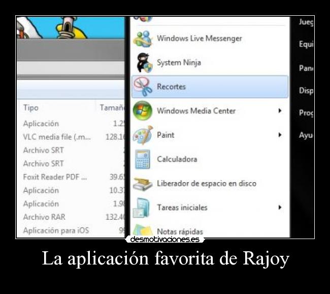Open Windows Live Messenger from Start menu
This screenshot has width=330, height=294.
click(210, 39)
